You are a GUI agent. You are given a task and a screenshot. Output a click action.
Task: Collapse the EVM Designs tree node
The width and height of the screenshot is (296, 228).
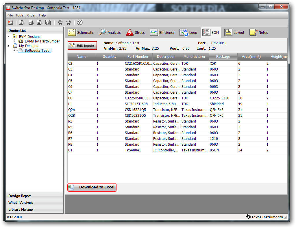[8, 36]
